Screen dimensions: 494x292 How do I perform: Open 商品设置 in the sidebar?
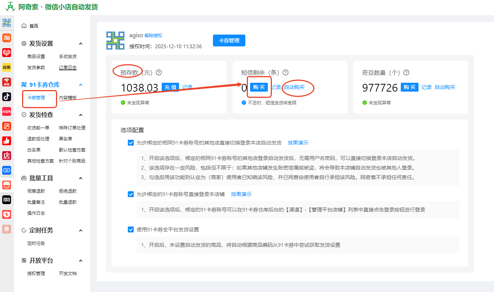[36, 57]
